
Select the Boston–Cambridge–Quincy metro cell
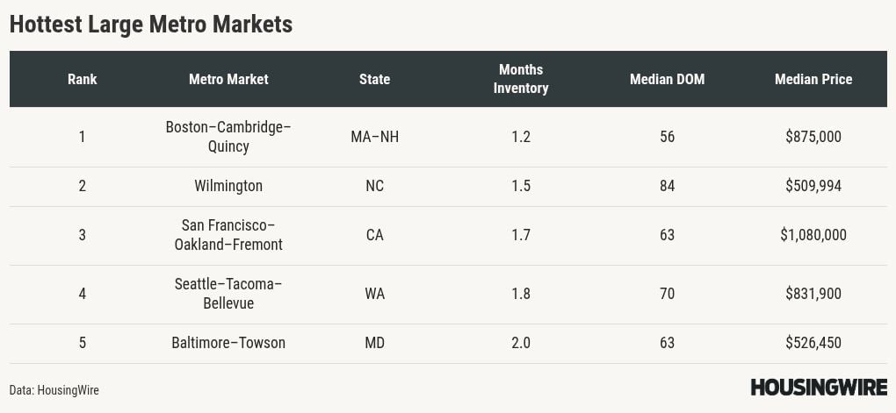(228, 137)
